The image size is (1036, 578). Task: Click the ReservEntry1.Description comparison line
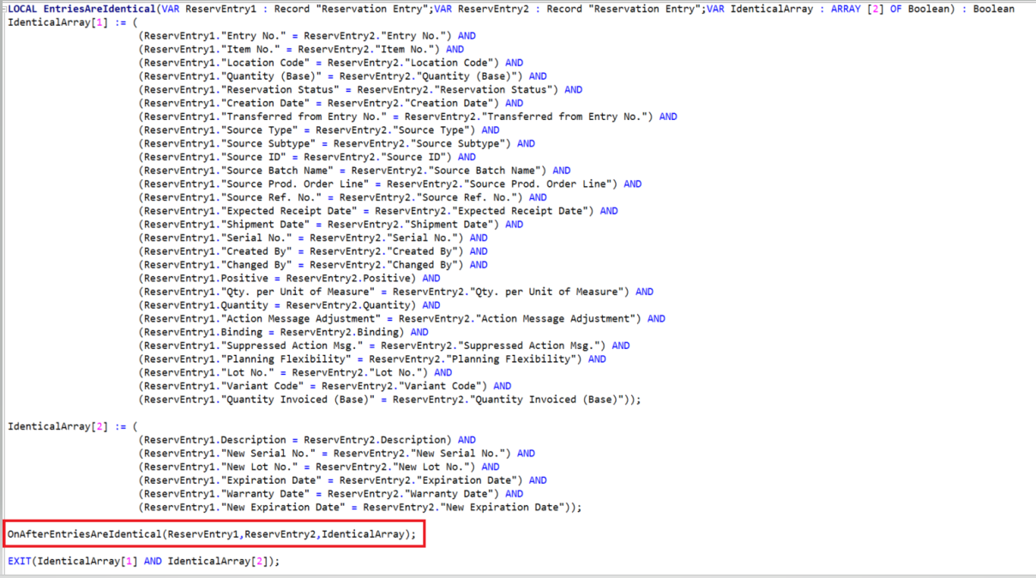306,440
